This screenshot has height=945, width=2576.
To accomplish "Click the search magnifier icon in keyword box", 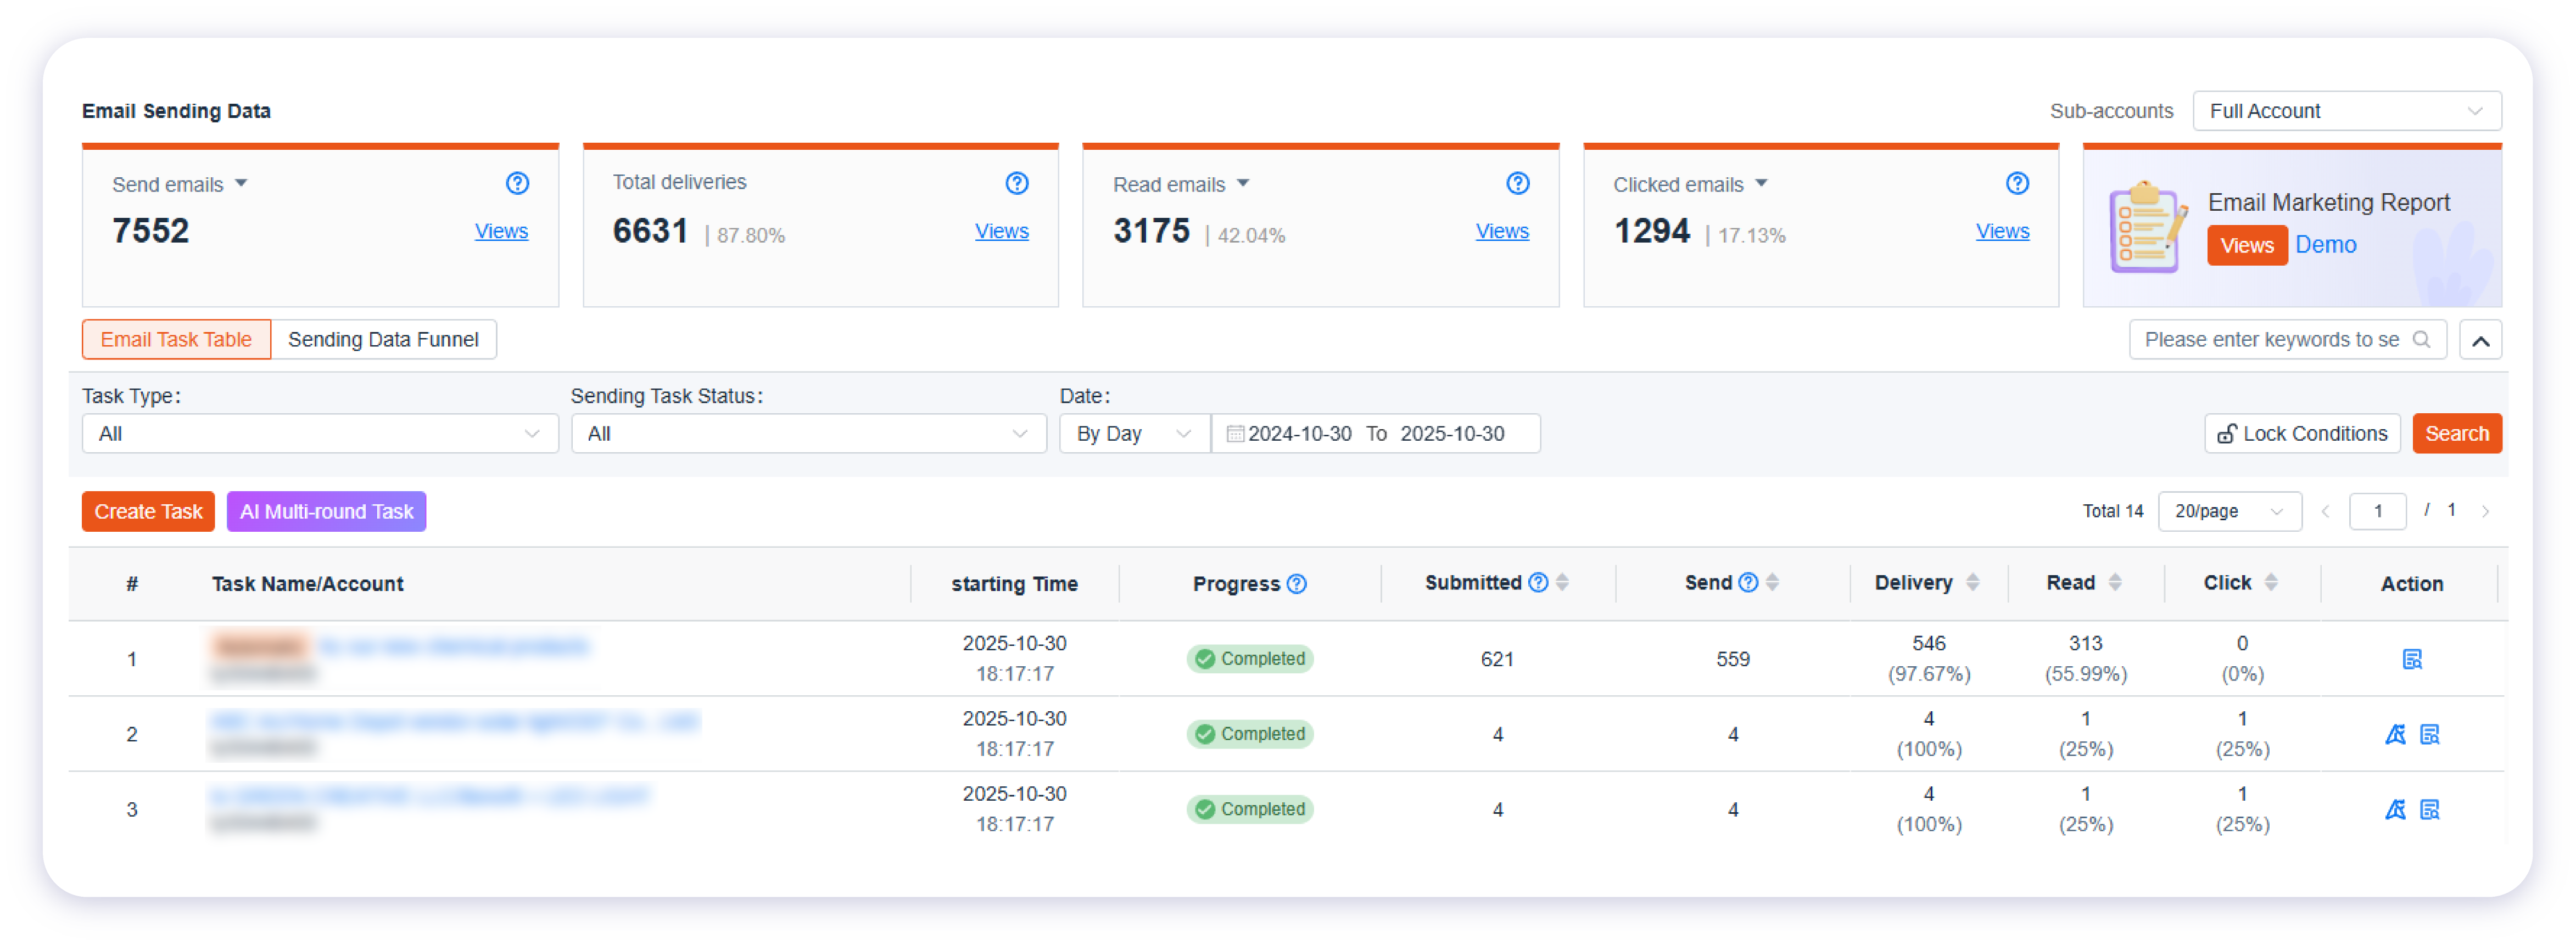I will [x=2421, y=340].
